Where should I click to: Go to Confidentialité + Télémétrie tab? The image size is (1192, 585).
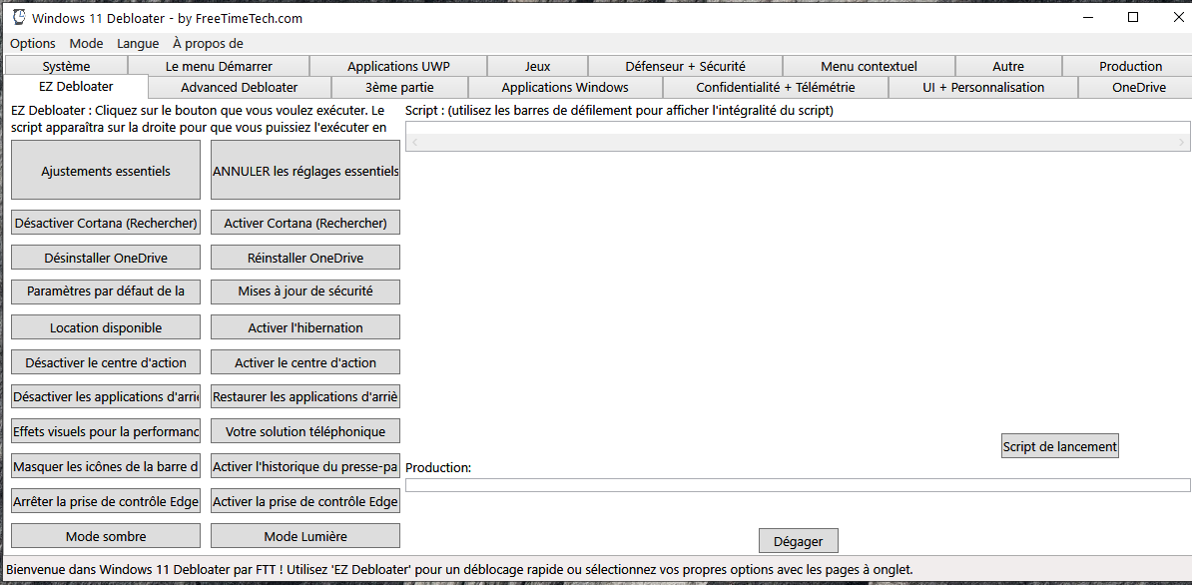pos(776,87)
